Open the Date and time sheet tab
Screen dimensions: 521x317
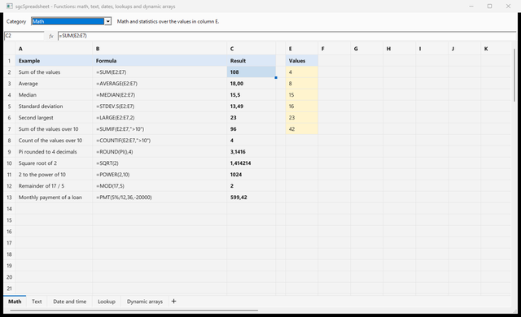[70, 301]
